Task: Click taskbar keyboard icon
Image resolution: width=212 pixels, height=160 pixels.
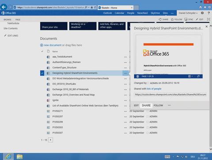Action: (167, 157)
